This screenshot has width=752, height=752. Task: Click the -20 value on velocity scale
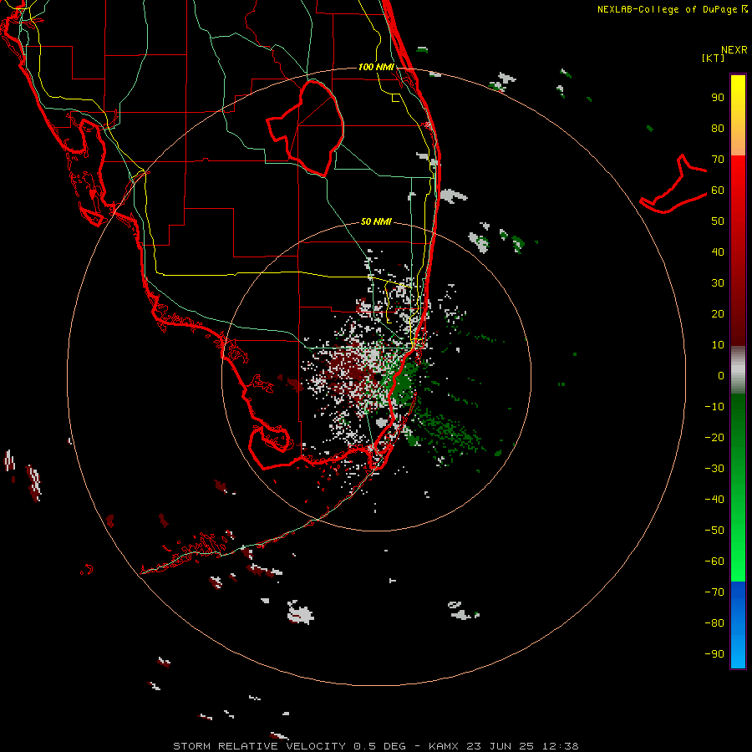[714, 438]
